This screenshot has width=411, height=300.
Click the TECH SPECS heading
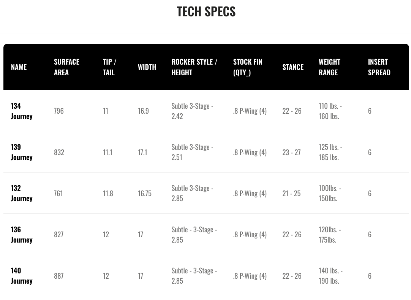click(206, 11)
